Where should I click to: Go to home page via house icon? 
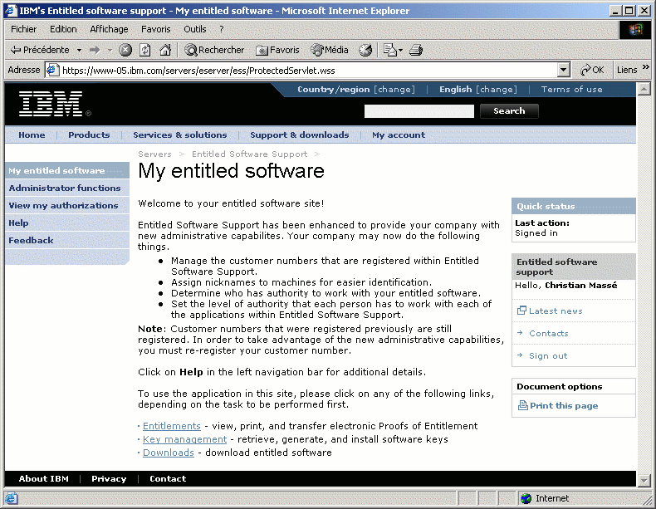tap(165, 50)
